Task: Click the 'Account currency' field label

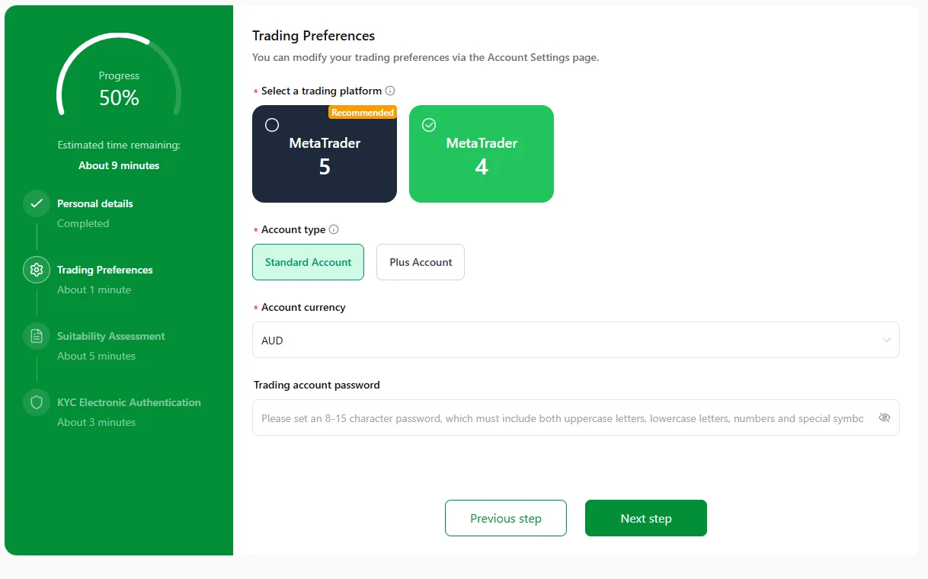Action: 303,307
